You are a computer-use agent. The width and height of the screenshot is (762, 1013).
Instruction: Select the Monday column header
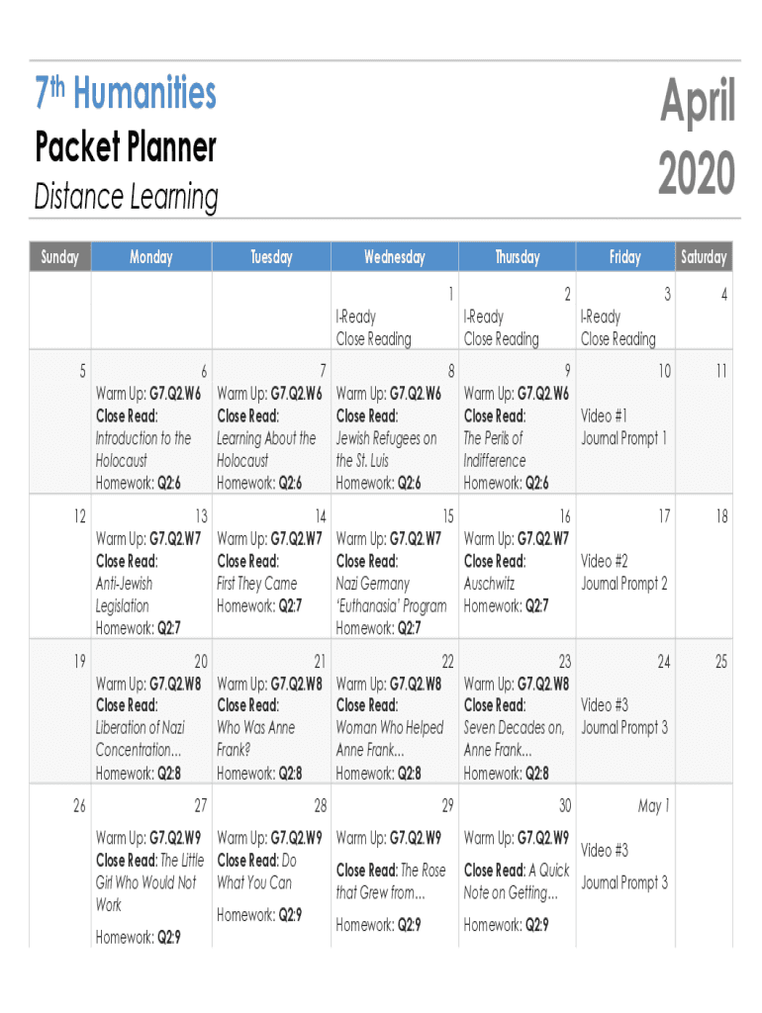pyautogui.click(x=150, y=257)
